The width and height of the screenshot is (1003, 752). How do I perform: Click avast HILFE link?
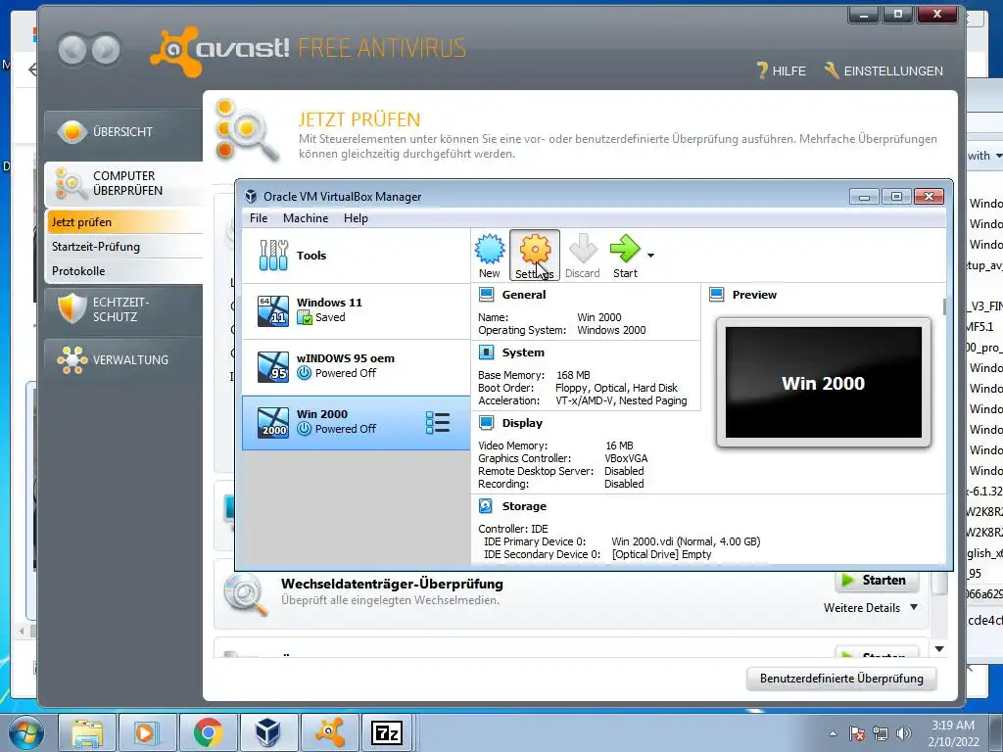click(781, 70)
